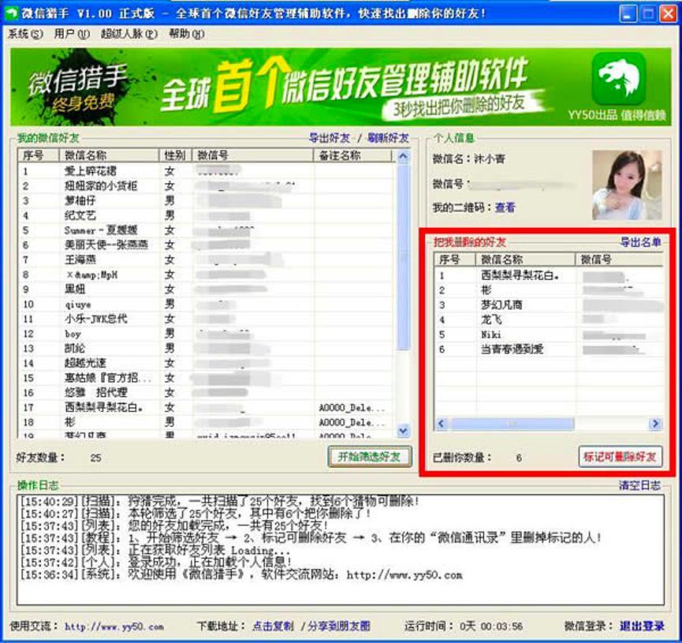Viewport: 682px width, 643px height.
Task: Select friend row 美丽天使--张燕燕
Action: [206, 245]
